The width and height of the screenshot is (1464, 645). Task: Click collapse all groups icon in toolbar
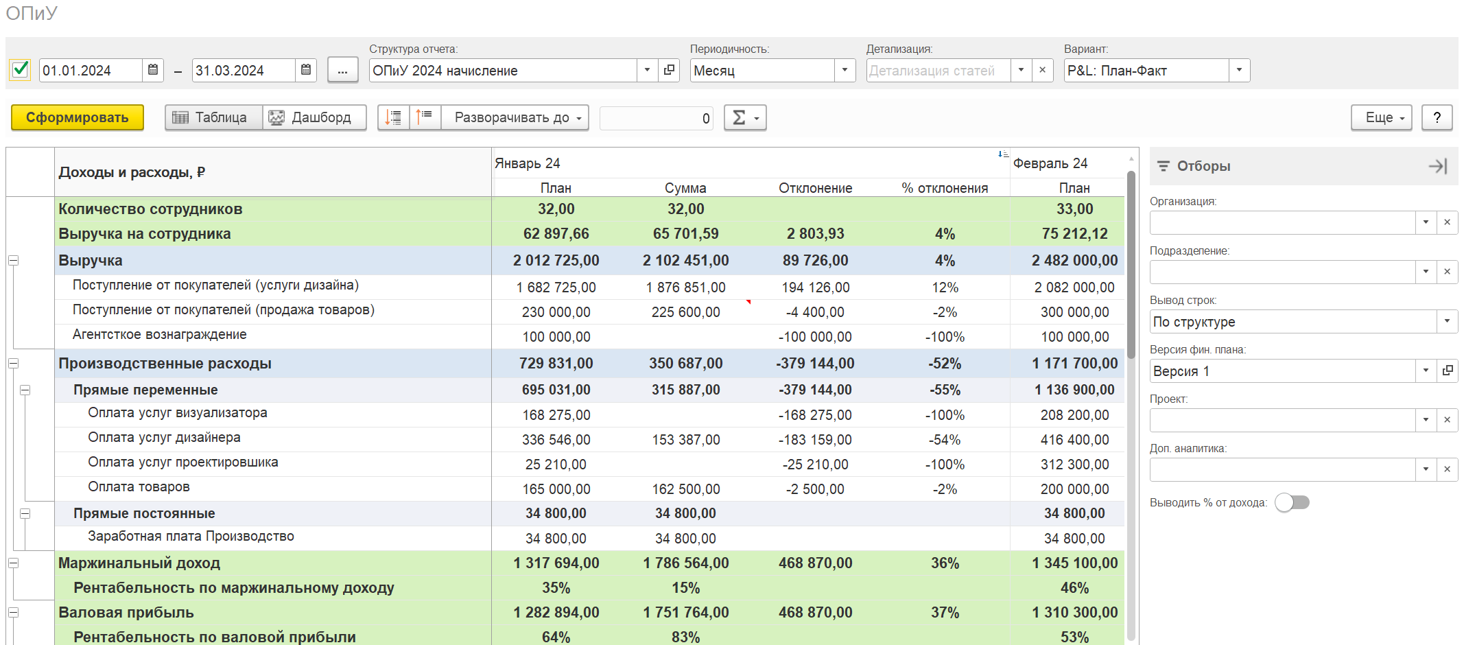tap(425, 117)
